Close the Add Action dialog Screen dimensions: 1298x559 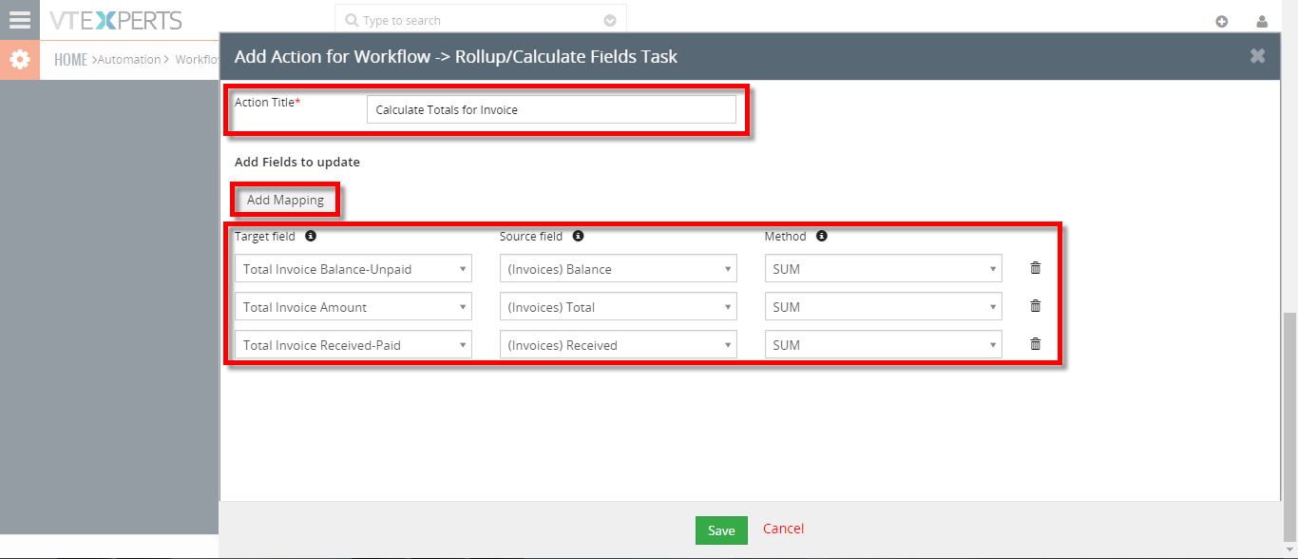point(1257,56)
